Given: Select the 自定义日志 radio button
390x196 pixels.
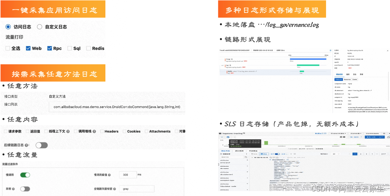Looking at the screenshot, I should click(39, 27).
